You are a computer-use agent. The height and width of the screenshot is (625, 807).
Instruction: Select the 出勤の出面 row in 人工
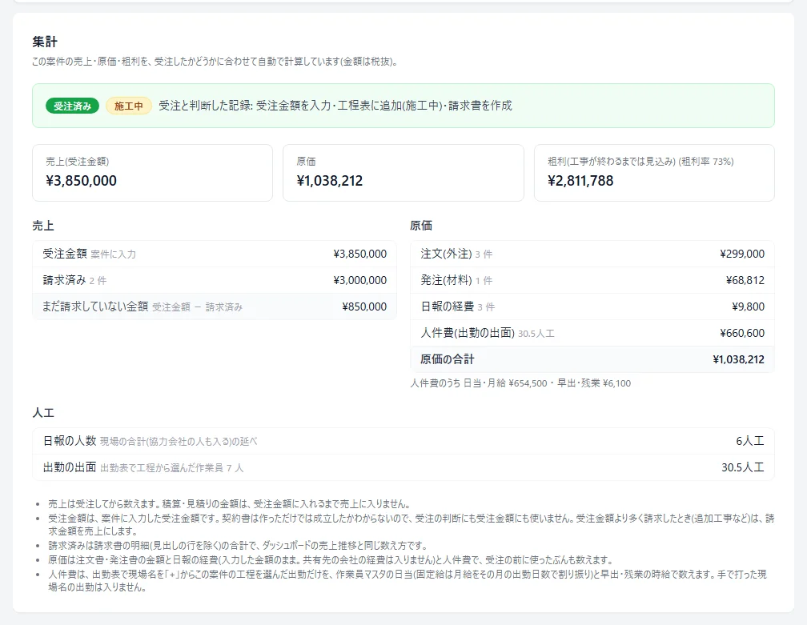403,467
